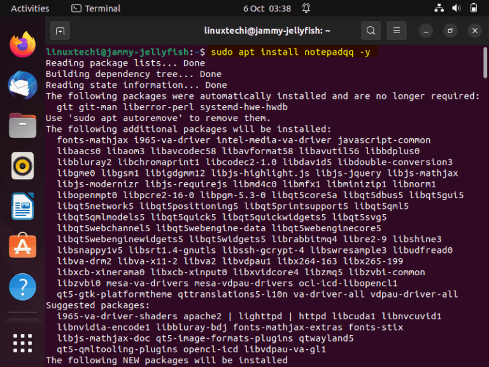Click 'libqt5webenginecore5' package name

(326, 228)
